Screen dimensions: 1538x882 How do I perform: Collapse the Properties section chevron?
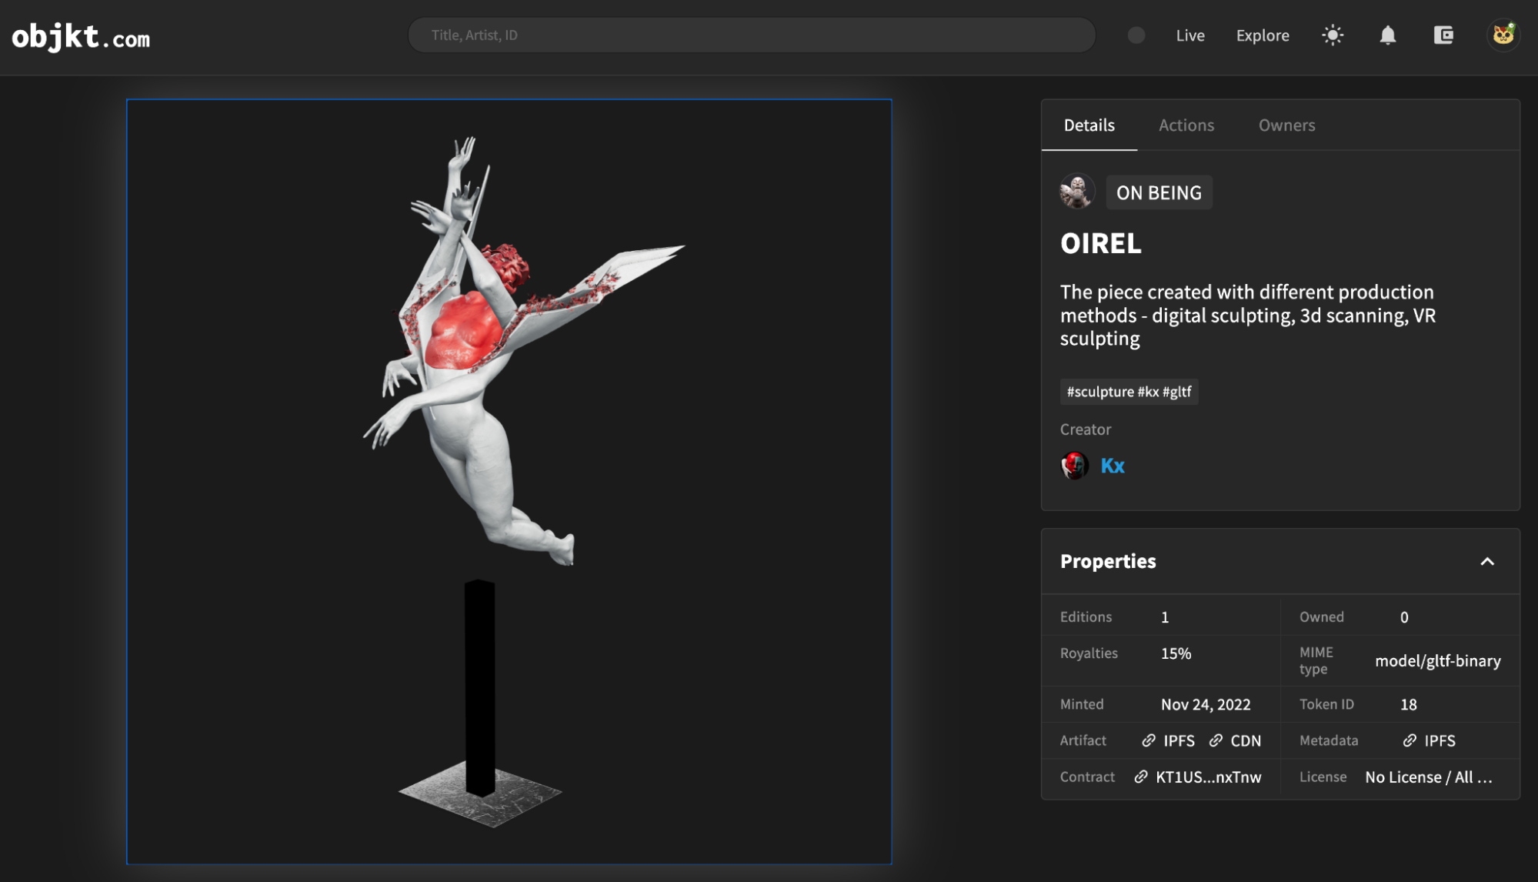(x=1486, y=561)
